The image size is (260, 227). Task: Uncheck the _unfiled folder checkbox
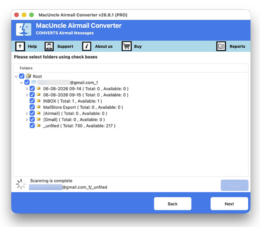click(32, 125)
